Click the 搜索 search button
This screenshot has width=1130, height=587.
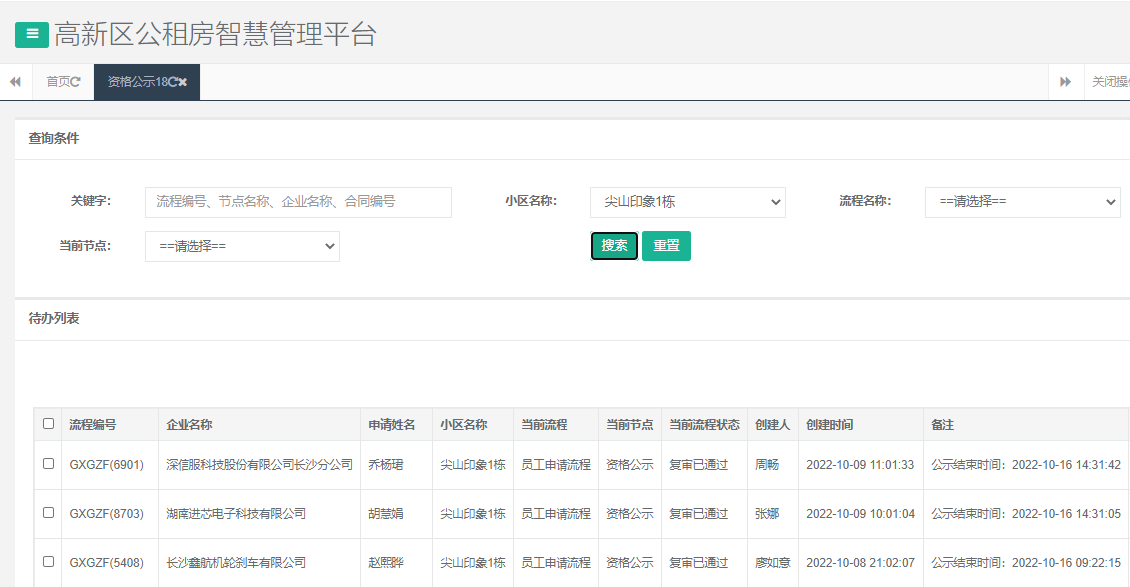[x=613, y=246]
